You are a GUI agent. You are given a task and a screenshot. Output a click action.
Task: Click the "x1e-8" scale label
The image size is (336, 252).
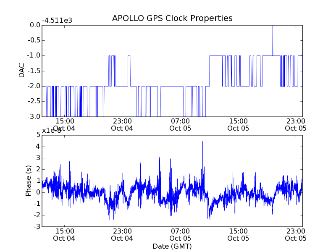[x=52, y=131]
